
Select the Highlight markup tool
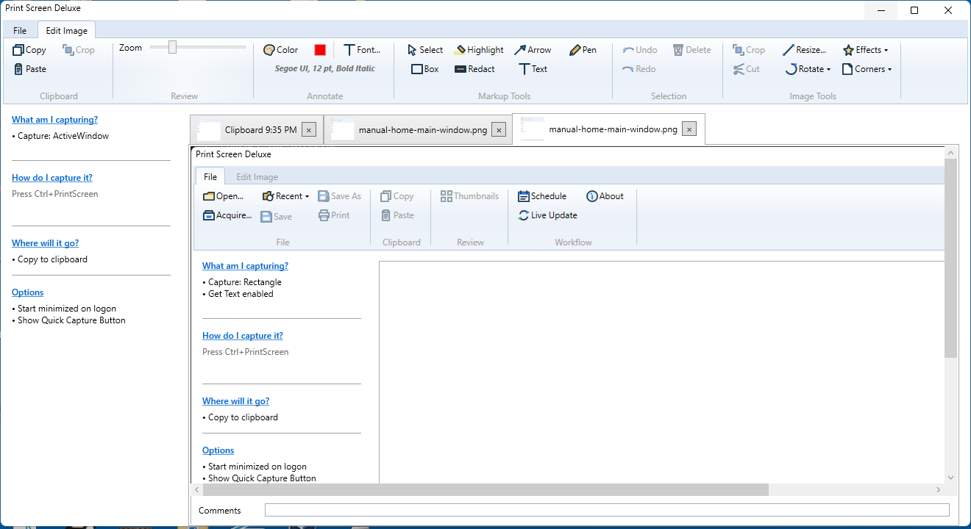pos(479,50)
